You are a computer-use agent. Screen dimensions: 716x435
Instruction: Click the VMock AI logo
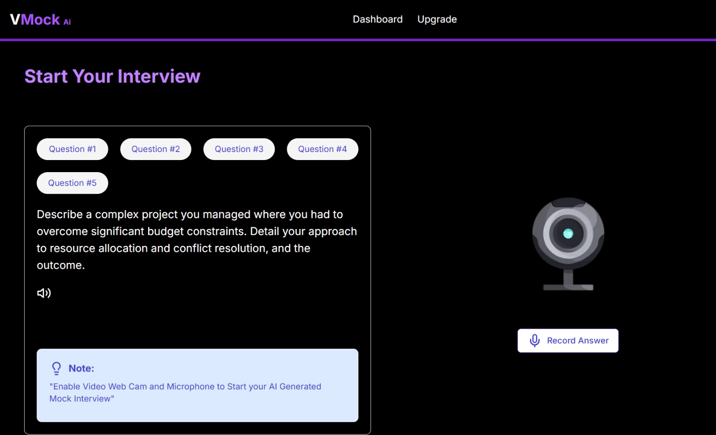pyautogui.click(x=40, y=20)
